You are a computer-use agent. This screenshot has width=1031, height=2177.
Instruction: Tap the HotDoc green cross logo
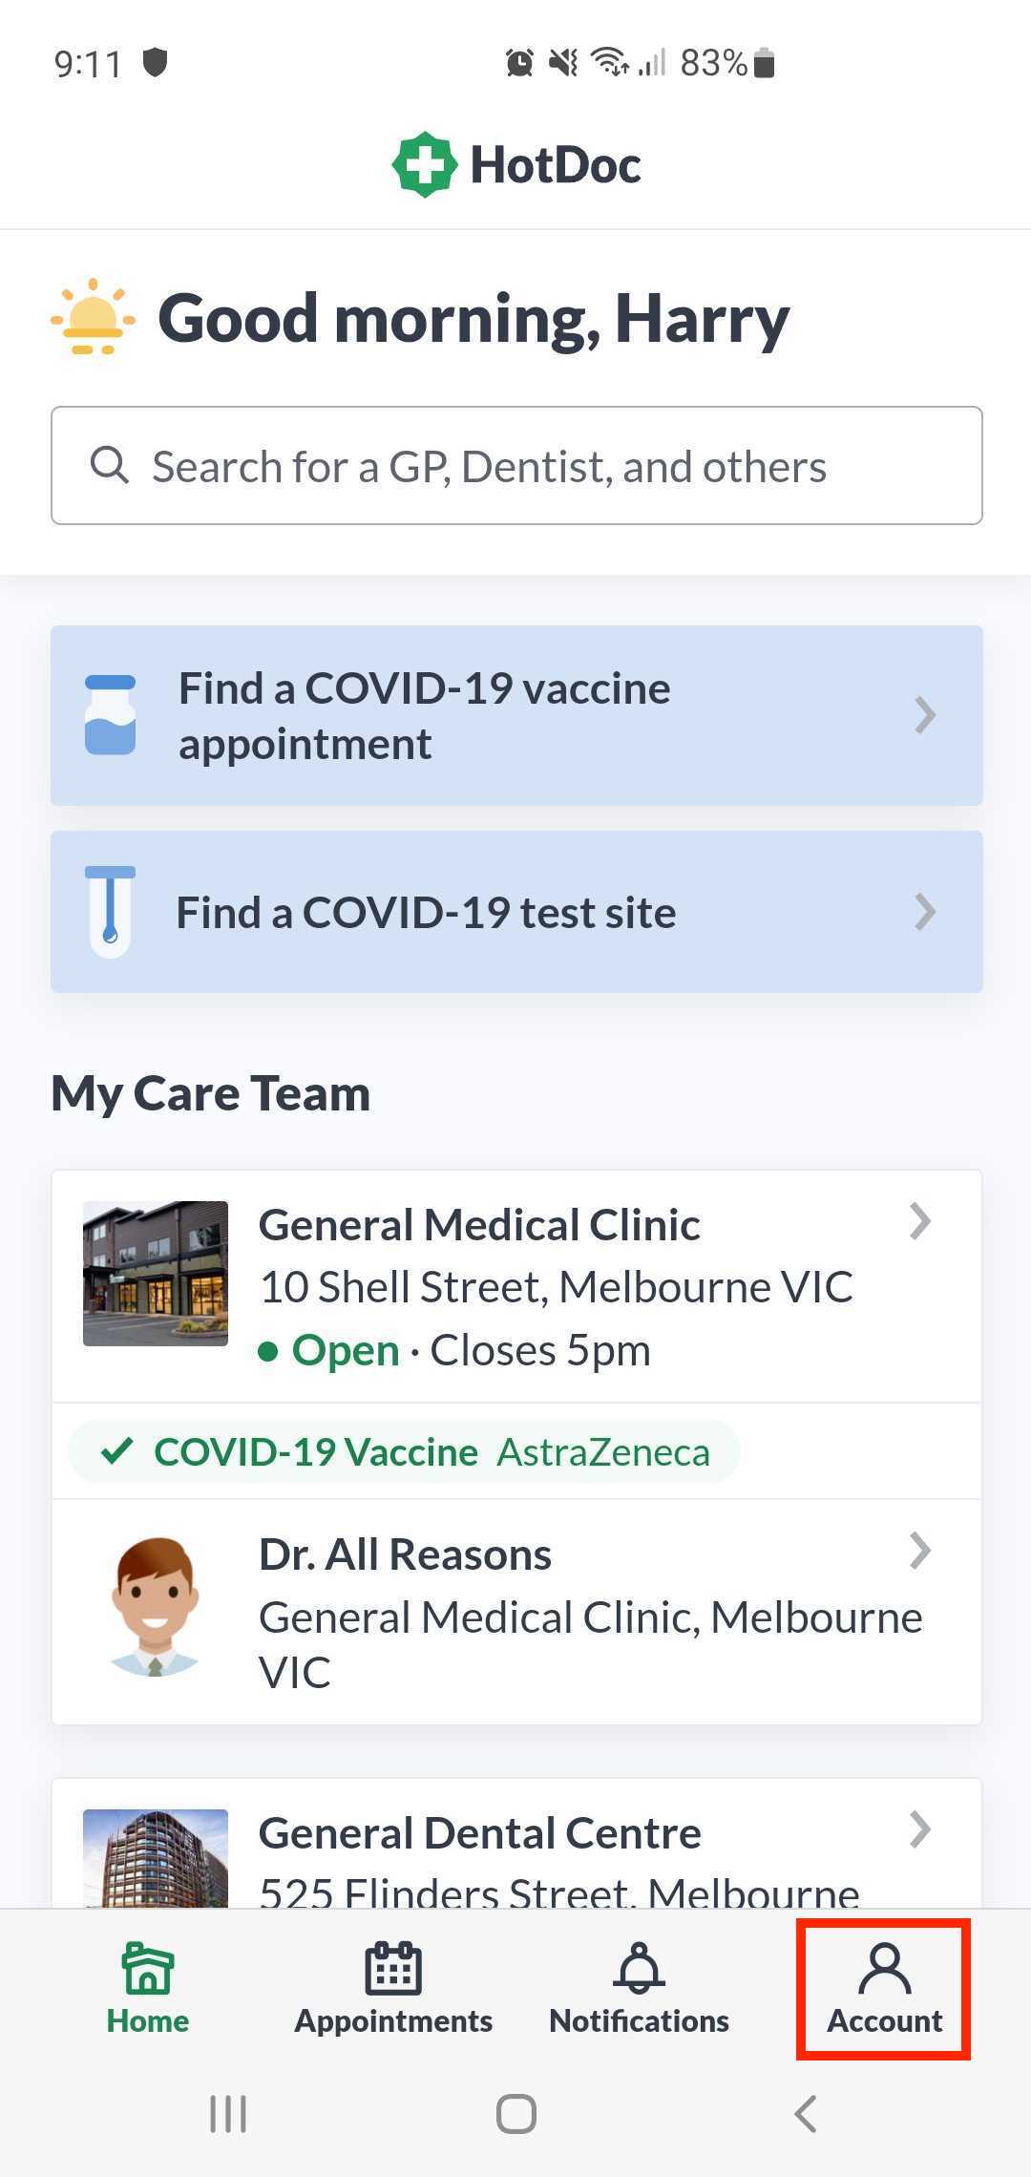(x=425, y=164)
